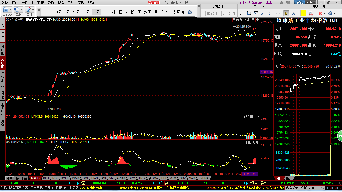Switch chart to 30分 period
Viewport: 342px width, 192px height.
click(x=86, y=12)
